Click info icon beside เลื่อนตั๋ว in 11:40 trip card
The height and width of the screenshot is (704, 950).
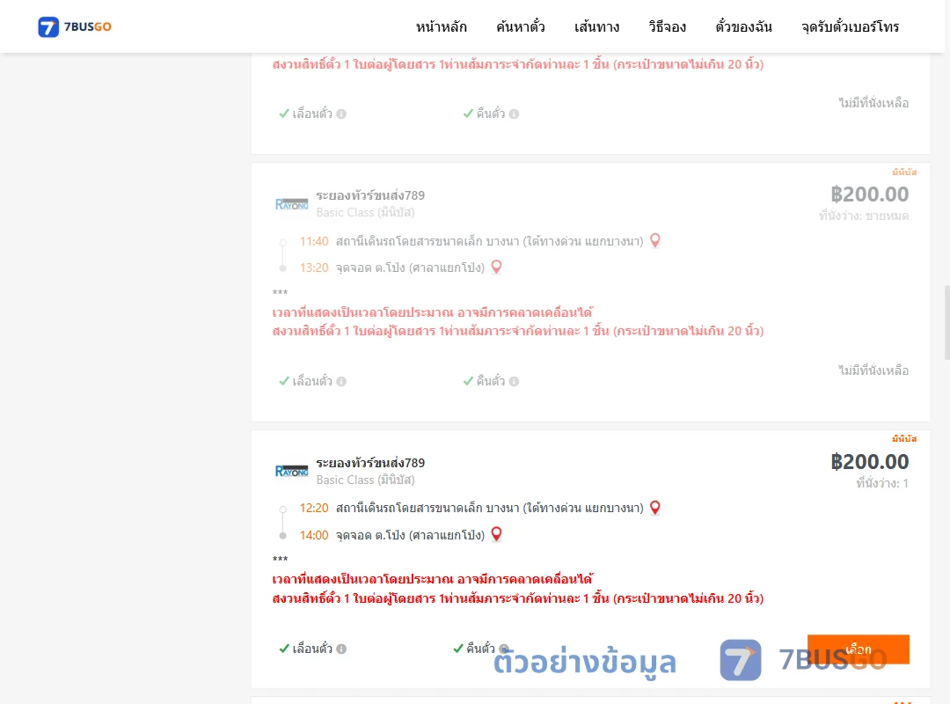(341, 381)
